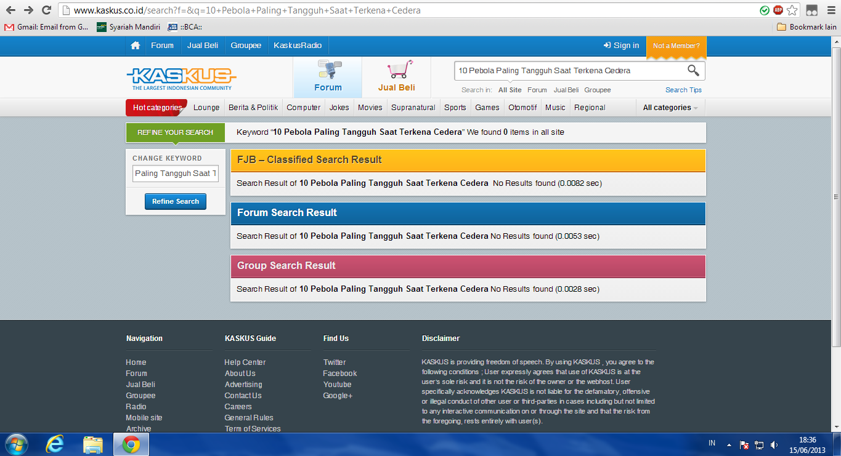Image resolution: width=841 pixels, height=456 pixels.
Task: Click the Kaskus home icon
Action: (135, 46)
